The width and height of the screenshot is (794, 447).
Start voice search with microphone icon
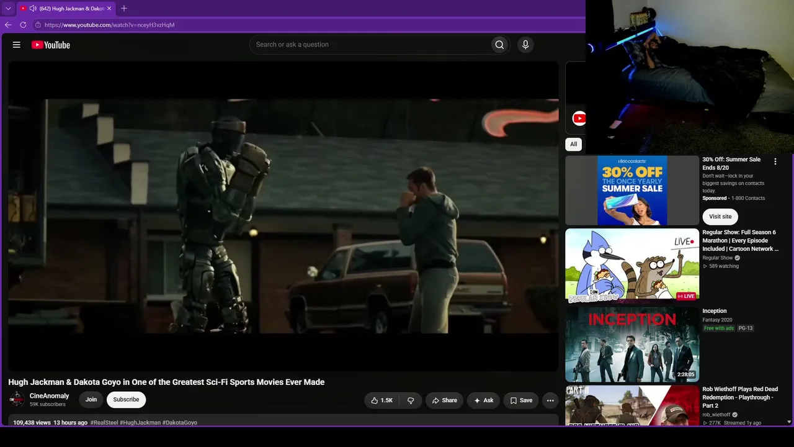pos(525,45)
